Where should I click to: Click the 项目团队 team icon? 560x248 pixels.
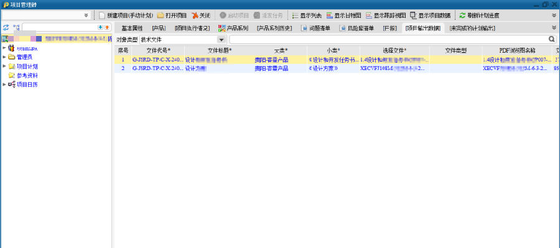[x=11, y=48]
